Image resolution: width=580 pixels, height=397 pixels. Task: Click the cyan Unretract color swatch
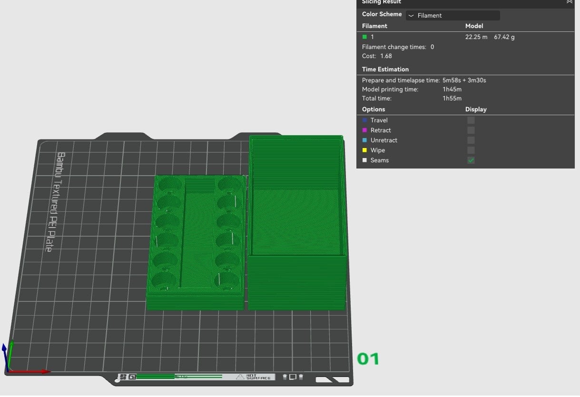[x=364, y=140]
